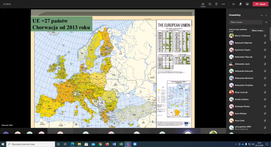Open the Zoom app in the taskbar

tap(135, 144)
